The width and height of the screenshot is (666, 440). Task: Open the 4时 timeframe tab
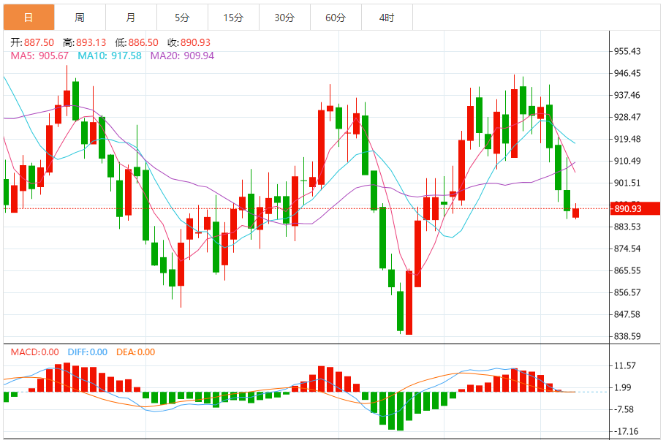click(x=387, y=18)
